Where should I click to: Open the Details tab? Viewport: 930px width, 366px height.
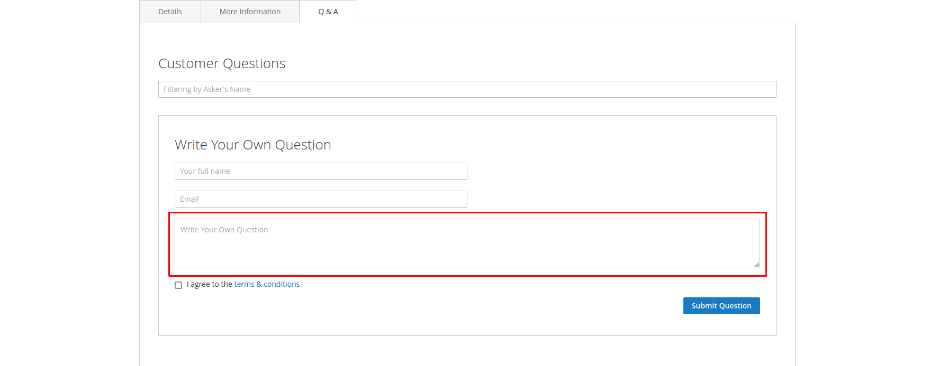click(x=170, y=12)
